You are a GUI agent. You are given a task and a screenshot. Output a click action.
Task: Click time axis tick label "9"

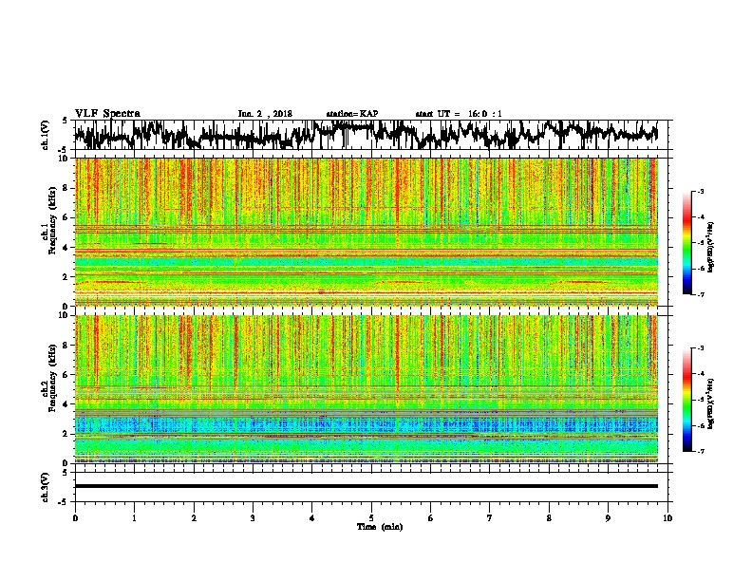pyautogui.click(x=609, y=518)
